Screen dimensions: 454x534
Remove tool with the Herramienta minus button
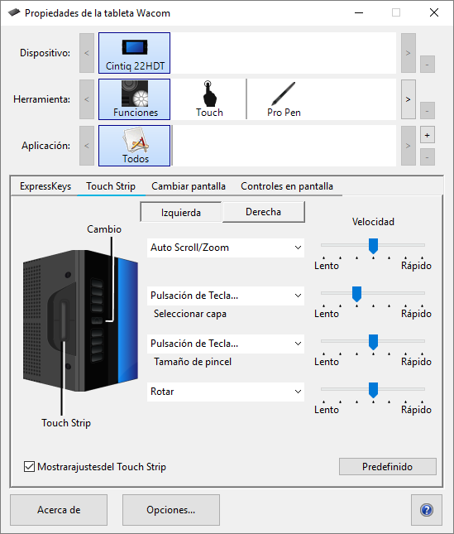(x=428, y=111)
